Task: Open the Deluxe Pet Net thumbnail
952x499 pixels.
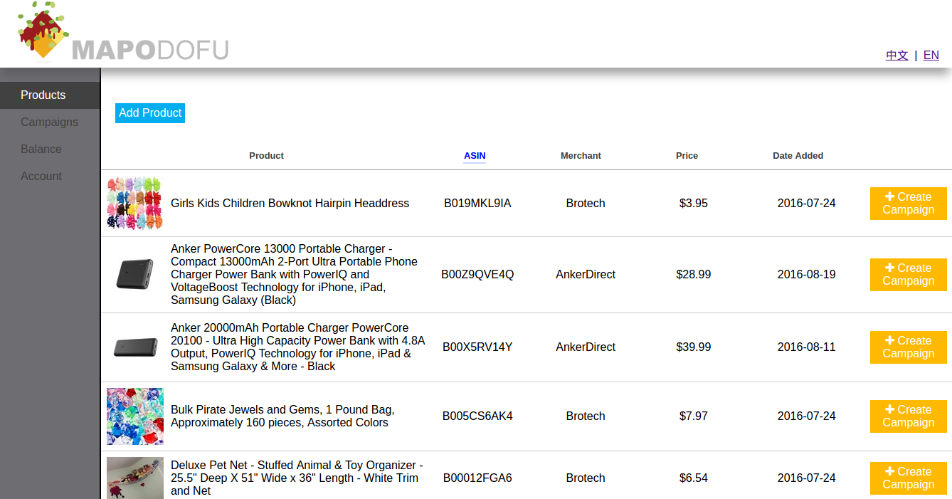Action: pos(135,478)
